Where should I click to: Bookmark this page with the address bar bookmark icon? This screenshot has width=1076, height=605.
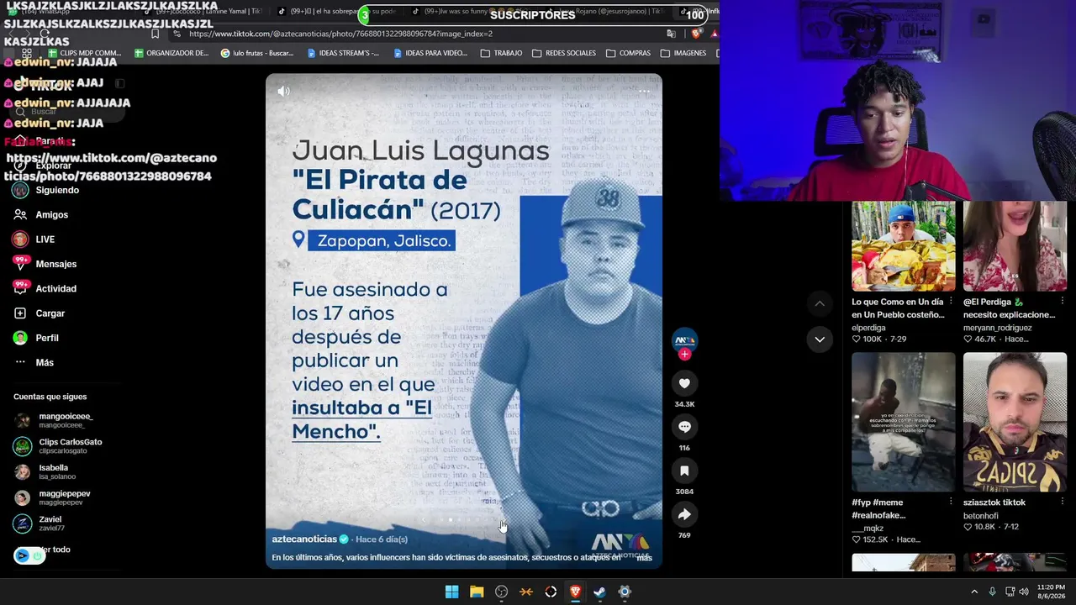point(155,34)
